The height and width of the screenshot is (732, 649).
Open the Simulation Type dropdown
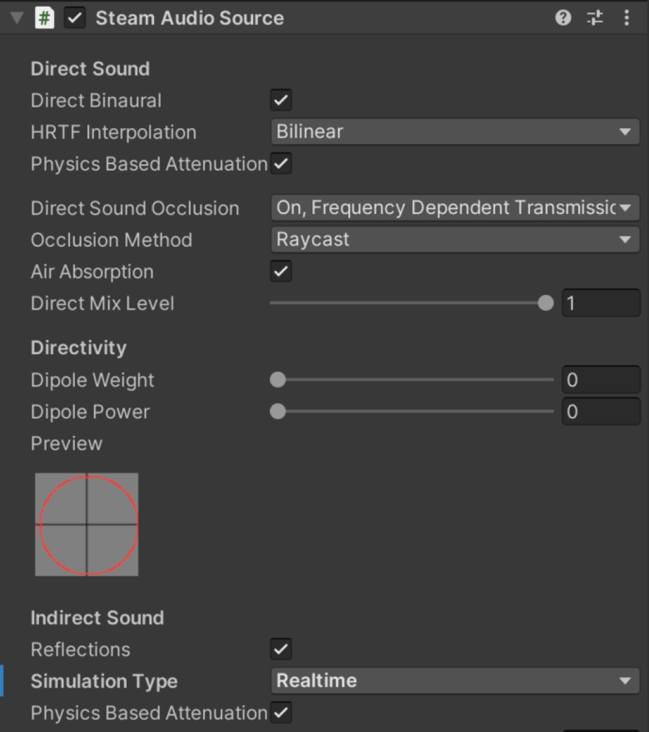tap(455, 681)
